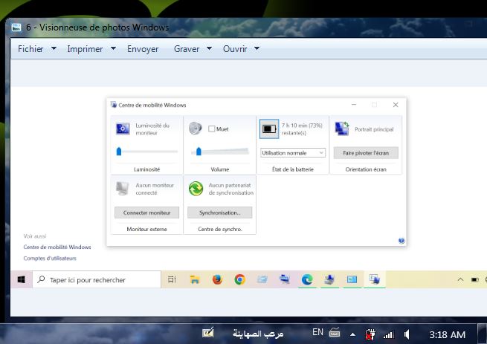487x344 pixels.
Task: Click Faire pivoter l'écran button
Action: coord(366,153)
